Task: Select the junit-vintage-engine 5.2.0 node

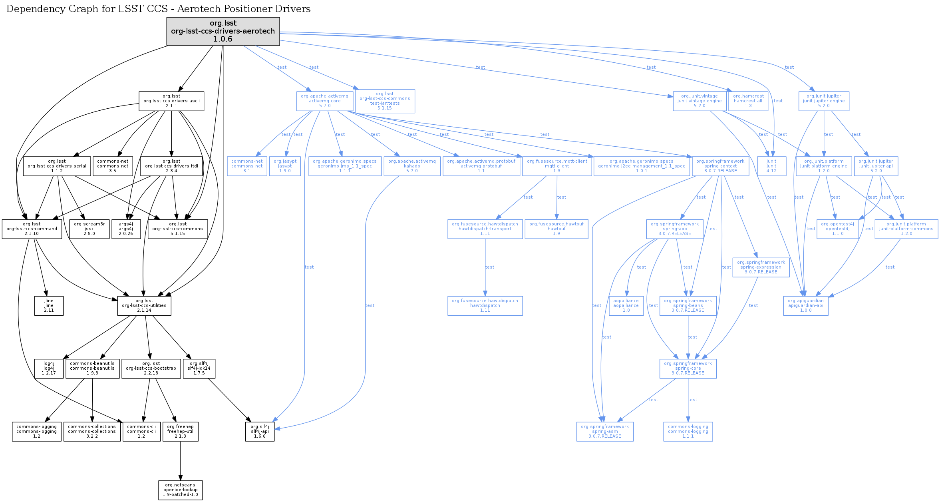Action: coord(699,101)
